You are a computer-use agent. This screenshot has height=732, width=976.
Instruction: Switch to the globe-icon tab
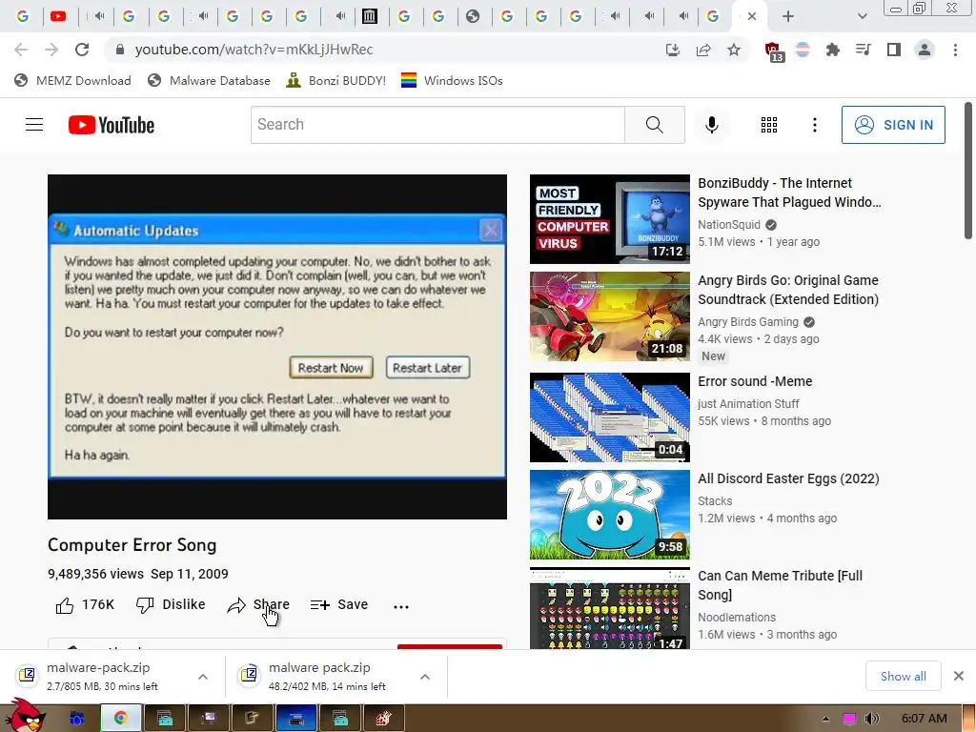pos(473,16)
